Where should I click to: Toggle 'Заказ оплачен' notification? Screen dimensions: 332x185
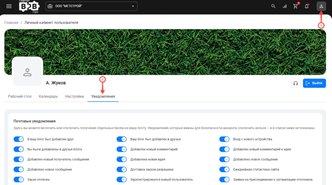tap(19, 179)
